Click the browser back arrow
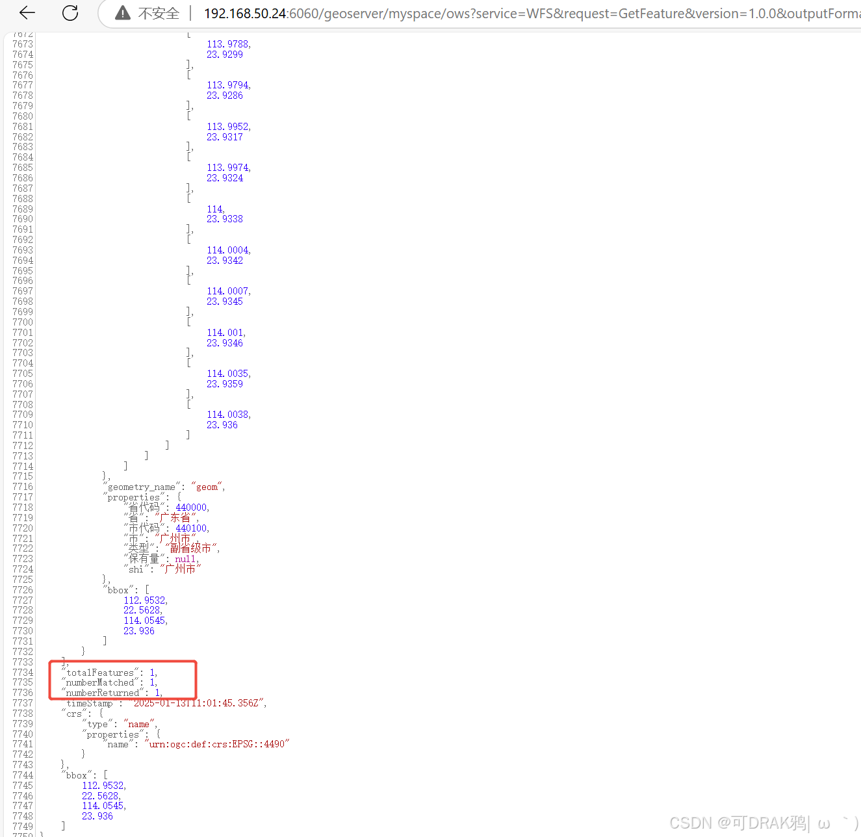The height and width of the screenshot is (837, 861). pos(27,12)
